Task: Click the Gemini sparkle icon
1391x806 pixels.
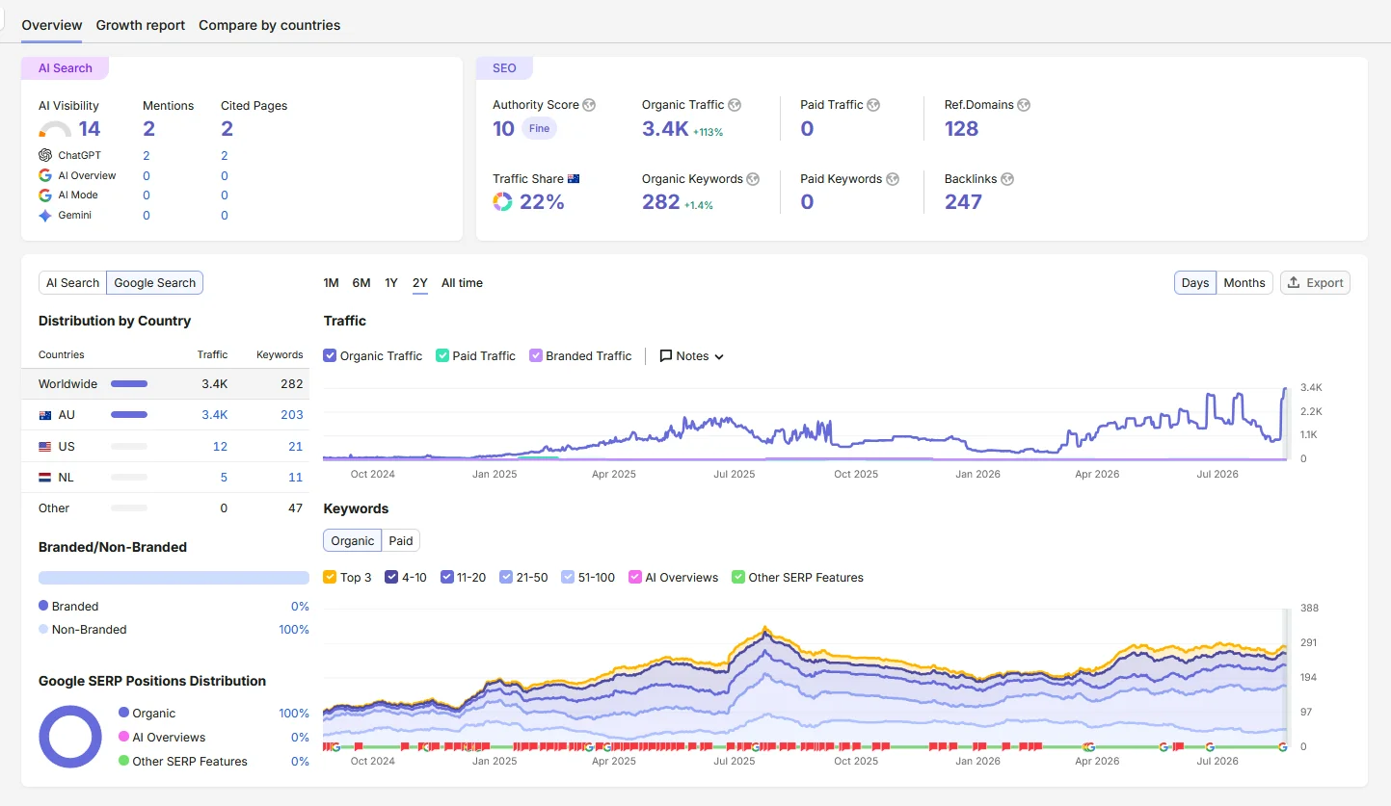Action: pyautogui.click(x=45, y=216)
